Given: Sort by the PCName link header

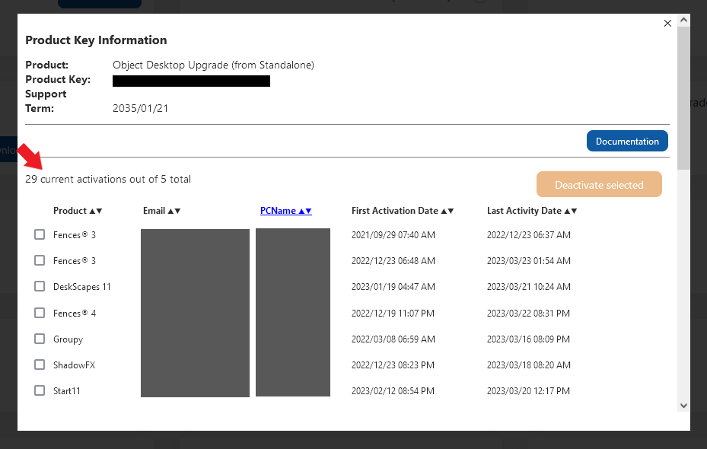Looking at the screenshot, I should 286,211.
